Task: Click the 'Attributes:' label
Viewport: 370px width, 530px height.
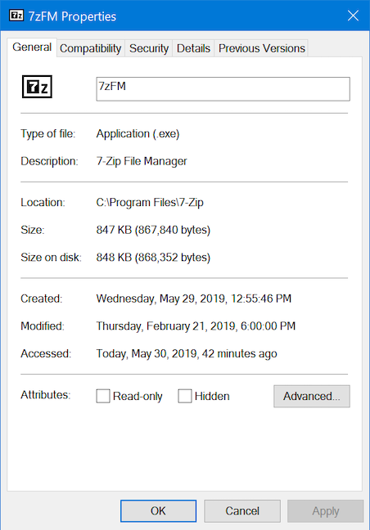Action: pyautogui.click(x=46, y=395)
